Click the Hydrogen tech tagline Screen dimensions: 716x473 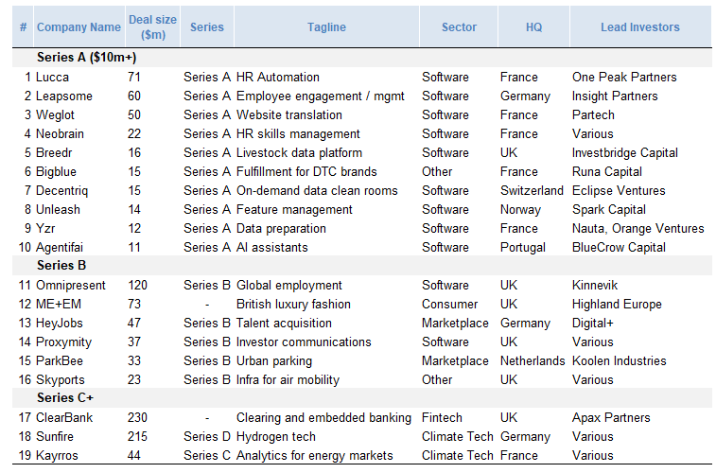[276, 437]
